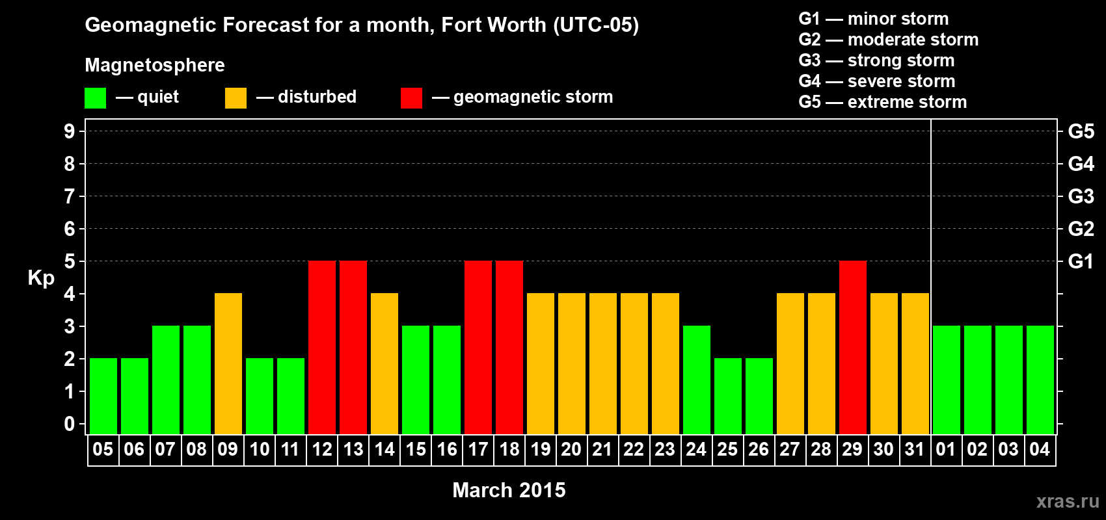The width and height of the screenshot is (1106, 520).
Task: Select the orange bar for March 14
Action: pyautogui.click(x=384, y=364)
